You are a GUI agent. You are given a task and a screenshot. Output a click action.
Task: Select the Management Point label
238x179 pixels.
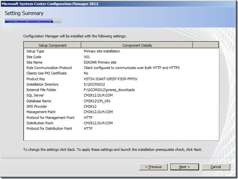41,112
